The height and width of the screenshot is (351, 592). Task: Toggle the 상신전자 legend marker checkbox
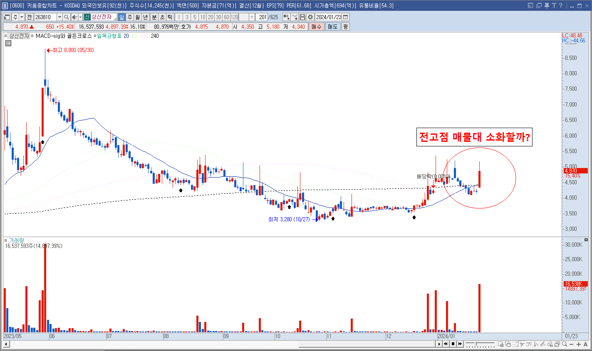(x=6, y=36)
